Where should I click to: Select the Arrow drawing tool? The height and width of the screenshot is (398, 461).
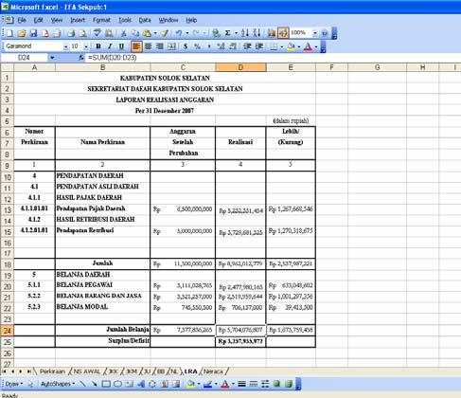94,384
